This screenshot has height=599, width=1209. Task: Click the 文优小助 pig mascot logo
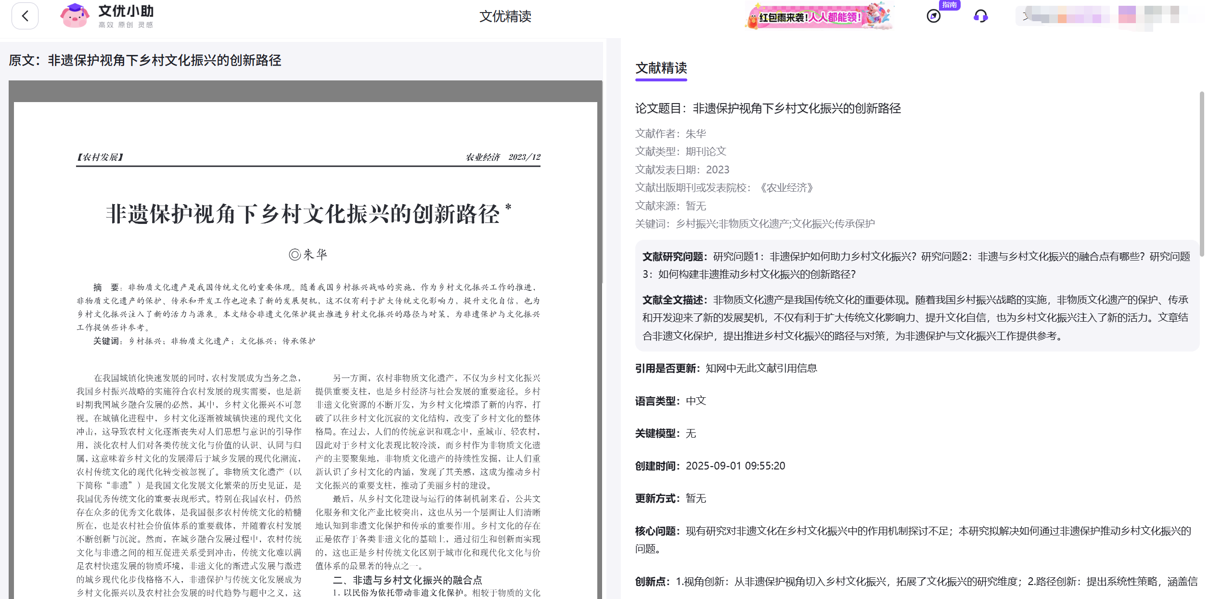click(x=75, y=16)
